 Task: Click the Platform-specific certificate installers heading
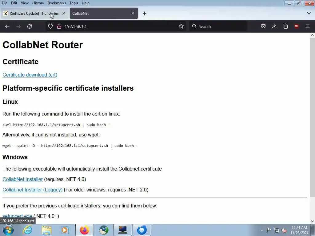pos(68,88)
